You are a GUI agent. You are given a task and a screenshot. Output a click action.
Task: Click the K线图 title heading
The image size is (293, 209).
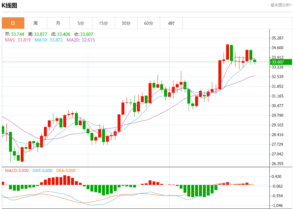tap(9, 5)
